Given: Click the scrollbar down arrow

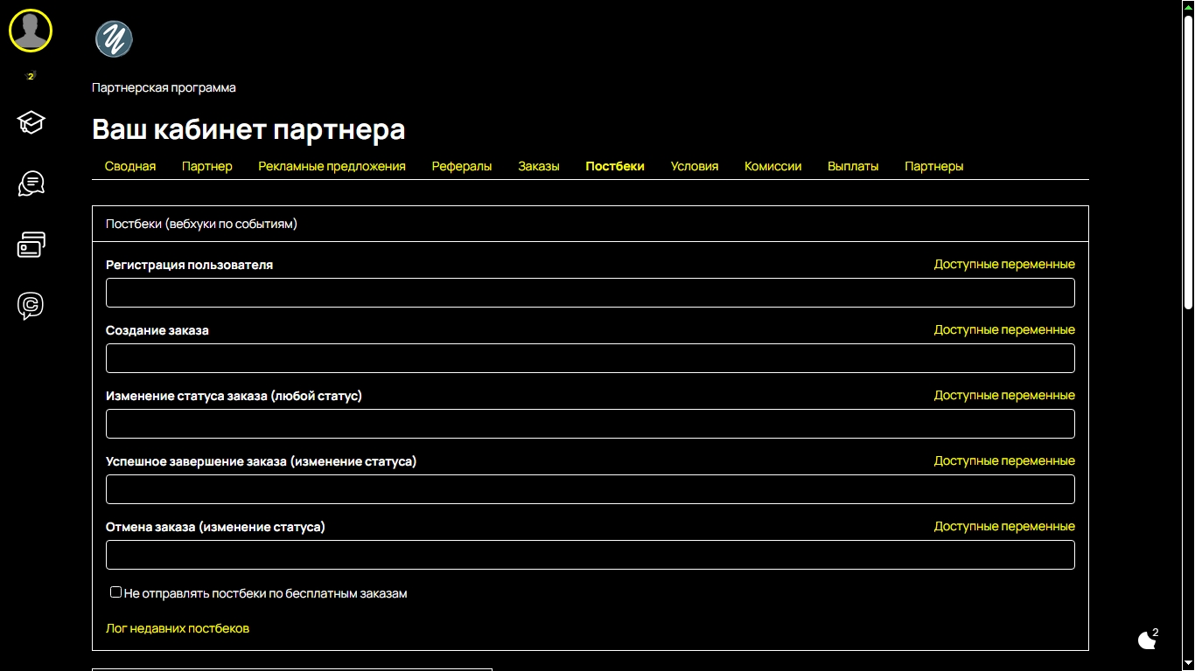Looking at the screenshot, I should pos(1187,663).
